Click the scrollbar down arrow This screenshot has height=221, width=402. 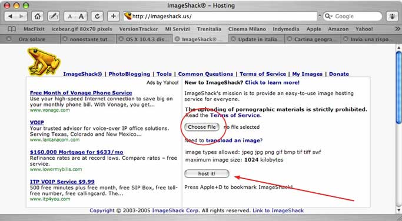pyautogui.click(x=398, y=210)
